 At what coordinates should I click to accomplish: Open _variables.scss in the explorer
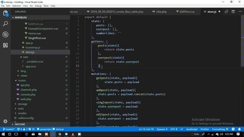pyautogui.click(x=34, y=62)
